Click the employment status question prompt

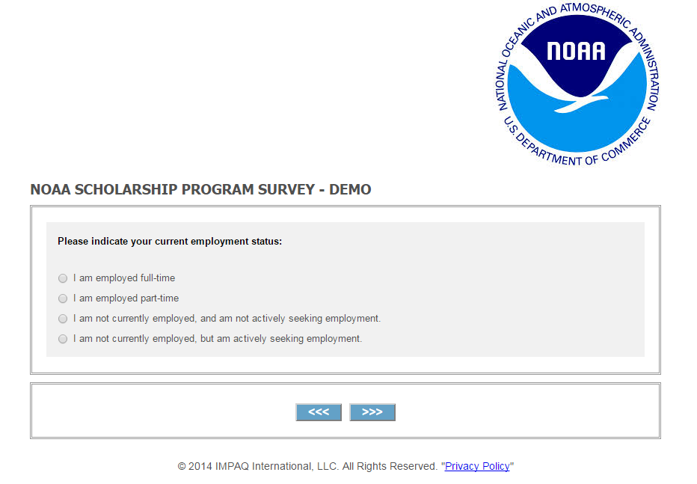click(x=170, y=242)
